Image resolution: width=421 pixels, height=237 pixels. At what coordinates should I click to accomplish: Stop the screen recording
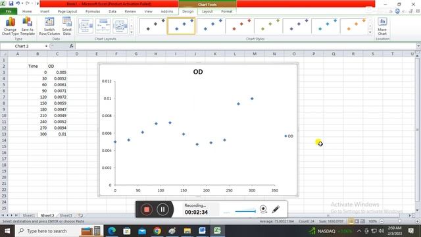tap(147, 209)
